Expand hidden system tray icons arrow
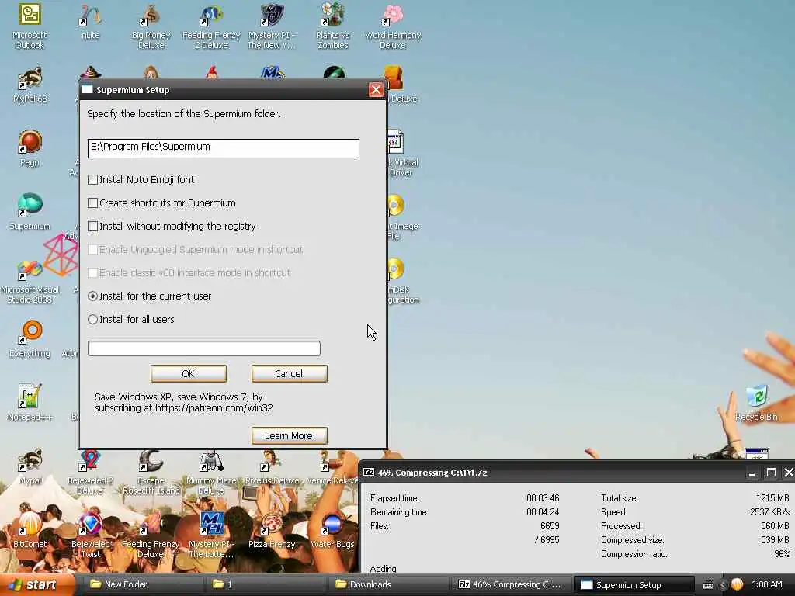795x596 pixels. coord(723,585)
